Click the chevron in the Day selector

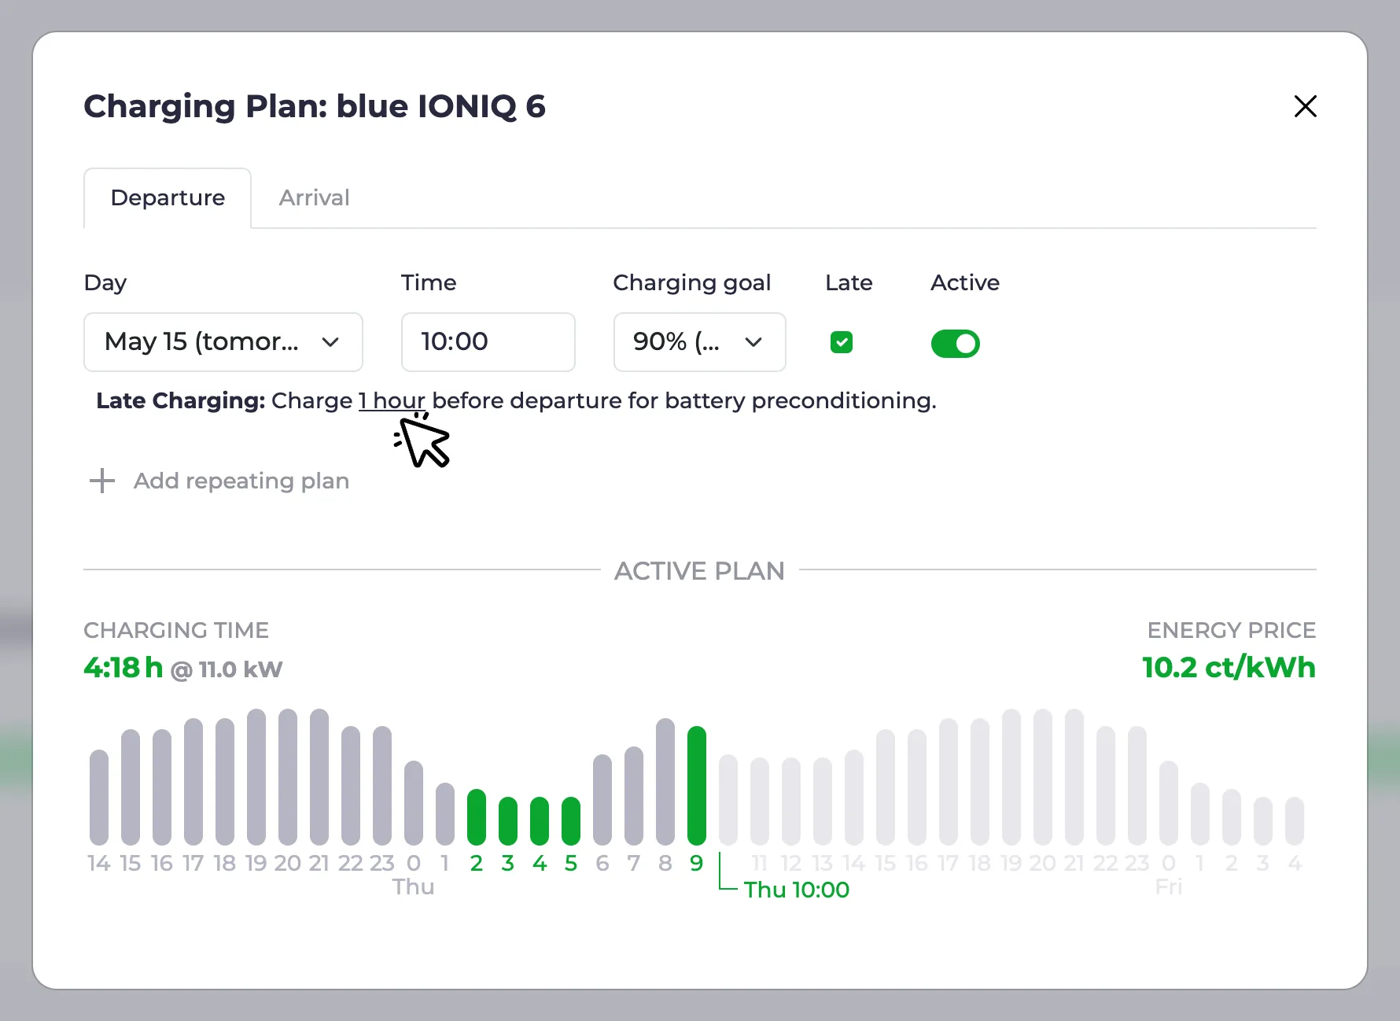point(330,342)
